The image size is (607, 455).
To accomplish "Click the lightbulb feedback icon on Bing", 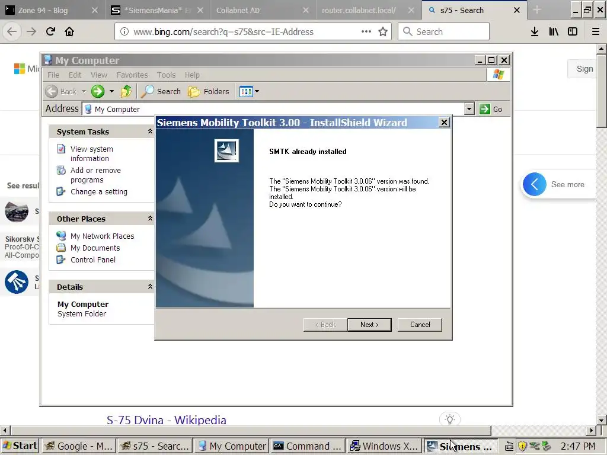I will (450, 419).
